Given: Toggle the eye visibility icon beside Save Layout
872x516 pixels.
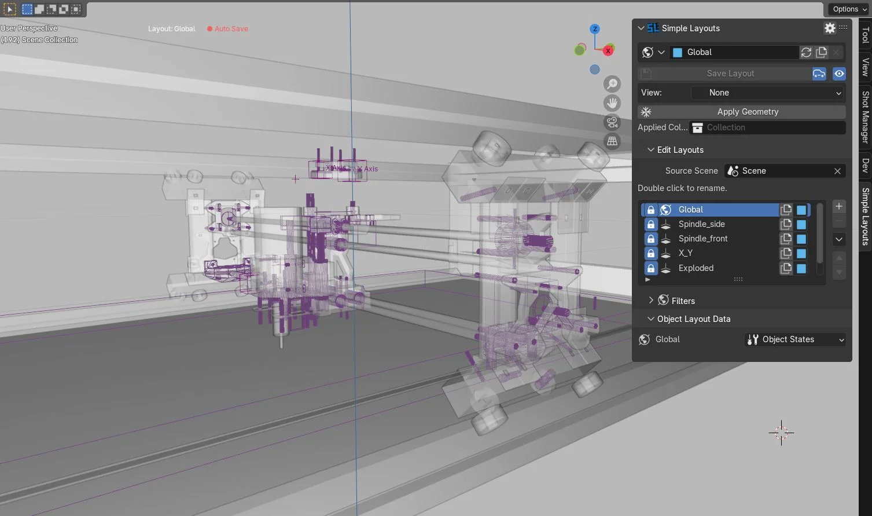Looking at the screenshot, I should [x=838, y=74].
